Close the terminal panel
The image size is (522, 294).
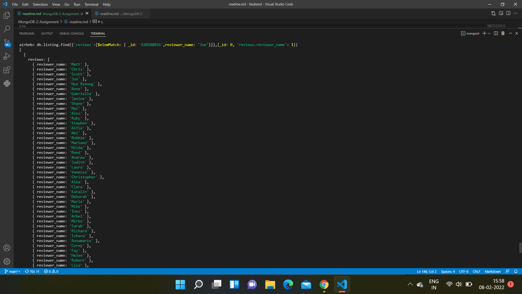[x=517, y=33]
